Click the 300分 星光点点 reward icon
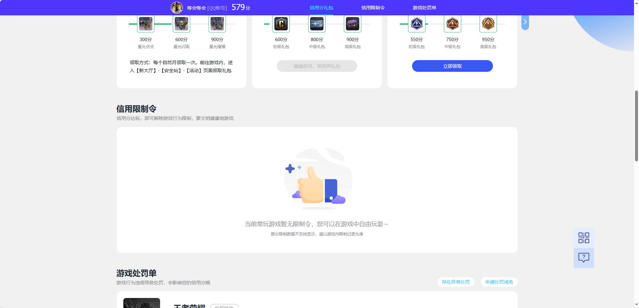Screen dimensions: 639x308 coord(146,24)
